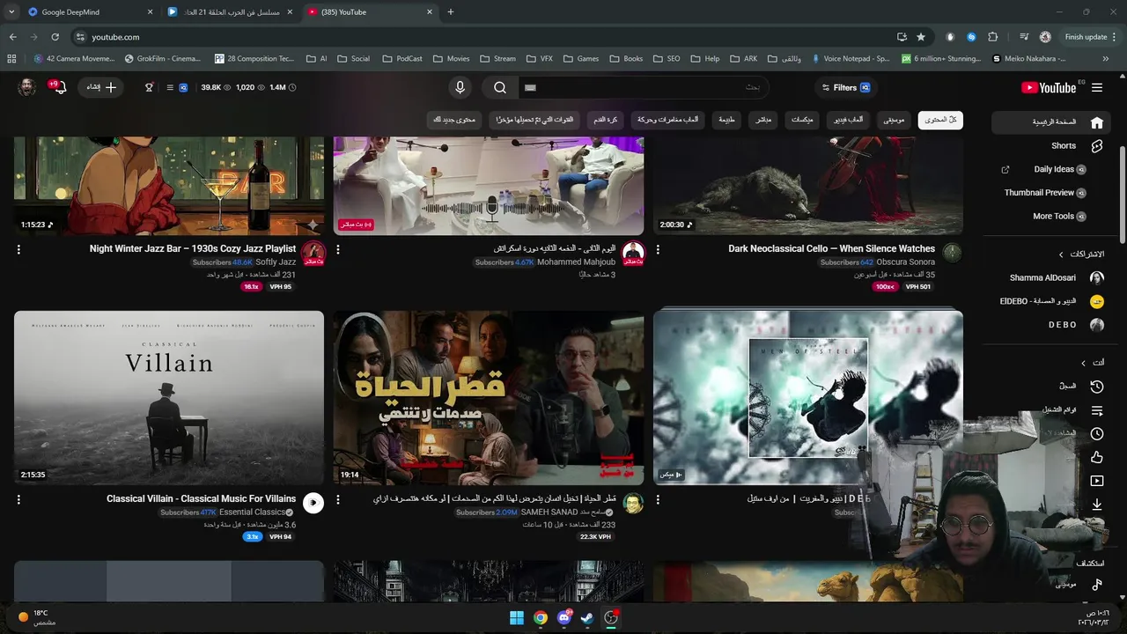The height and width of the screenshot is (634, 1127).
Task: Select the محتوى جديد لك chip
Action: coord(454,120)
